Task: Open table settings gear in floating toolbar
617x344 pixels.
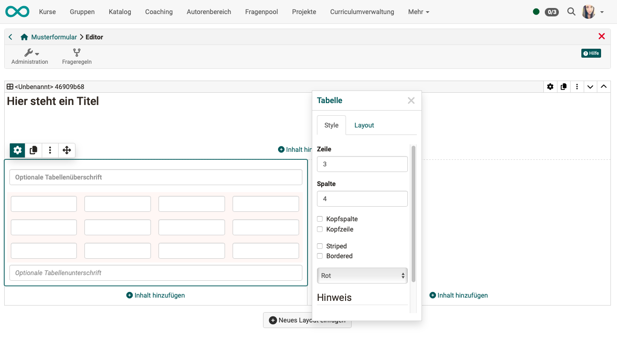Action: (x=17, y=150)
